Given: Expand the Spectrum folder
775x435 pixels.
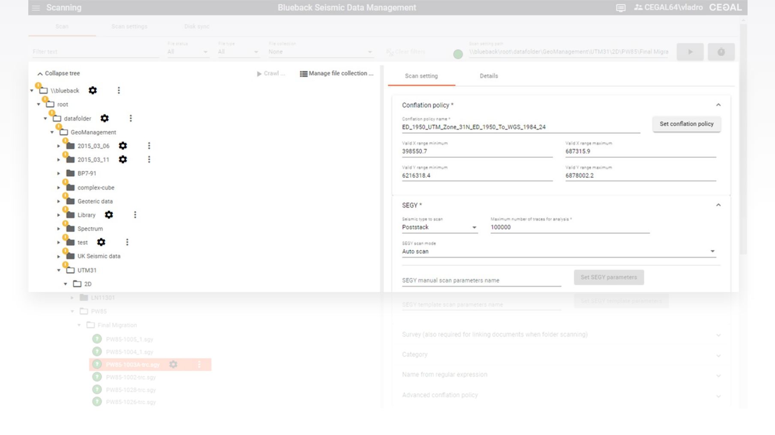Looking at the screenshot, I should 59,229.
